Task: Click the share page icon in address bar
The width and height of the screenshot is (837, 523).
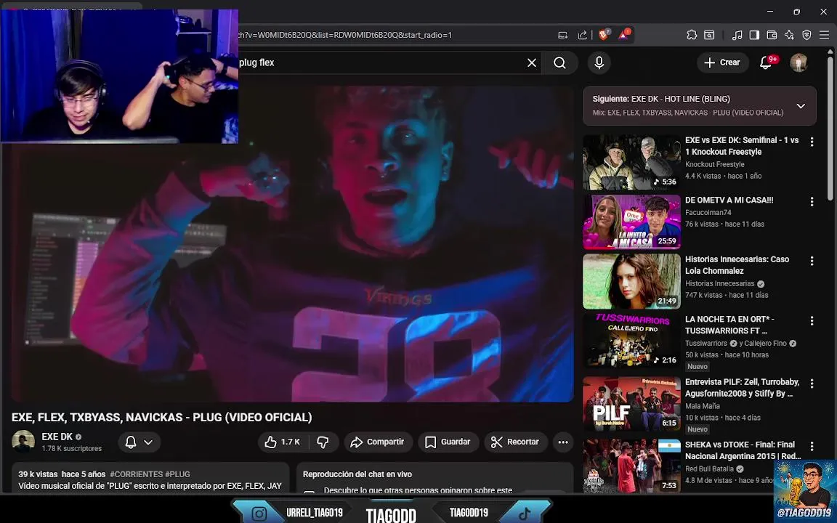Action: (583, 35)
